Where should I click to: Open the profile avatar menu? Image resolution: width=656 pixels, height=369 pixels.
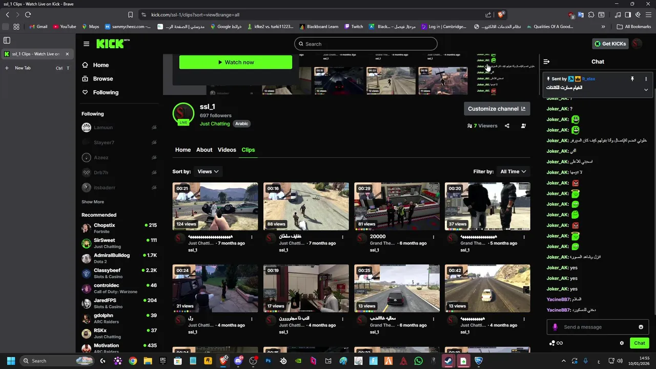click(x=637, y=44)
